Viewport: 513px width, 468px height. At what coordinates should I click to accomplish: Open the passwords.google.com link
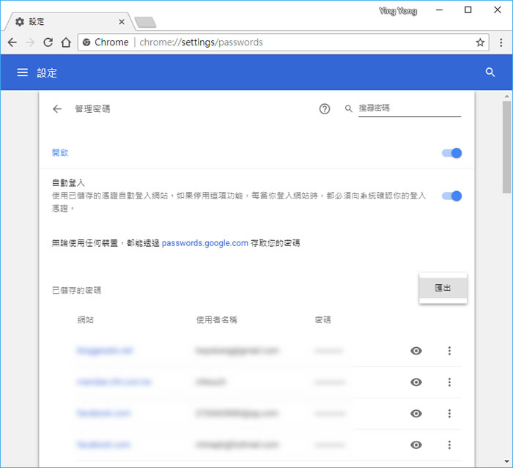(x=204, y=243)
